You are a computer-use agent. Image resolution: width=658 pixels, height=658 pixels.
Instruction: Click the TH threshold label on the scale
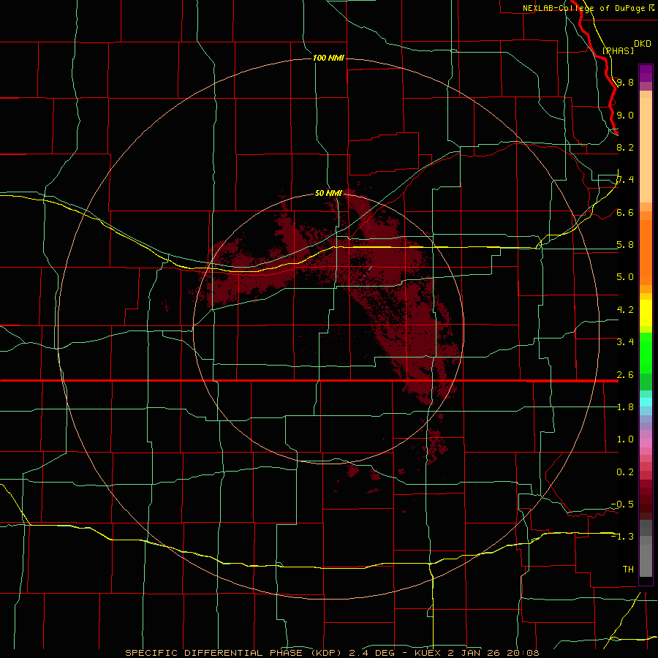point(628,569)
